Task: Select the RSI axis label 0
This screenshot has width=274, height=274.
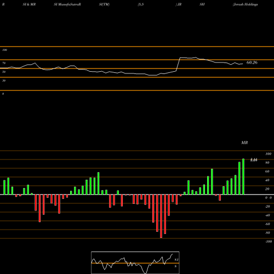Action: click(x=3, y=94)
